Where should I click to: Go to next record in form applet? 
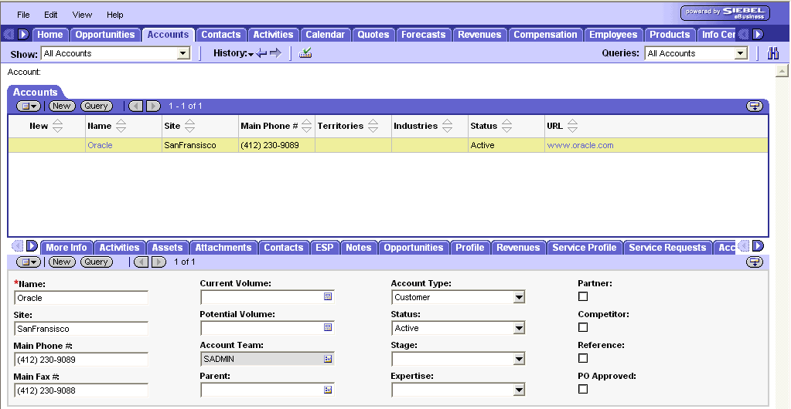coord(159,262)
